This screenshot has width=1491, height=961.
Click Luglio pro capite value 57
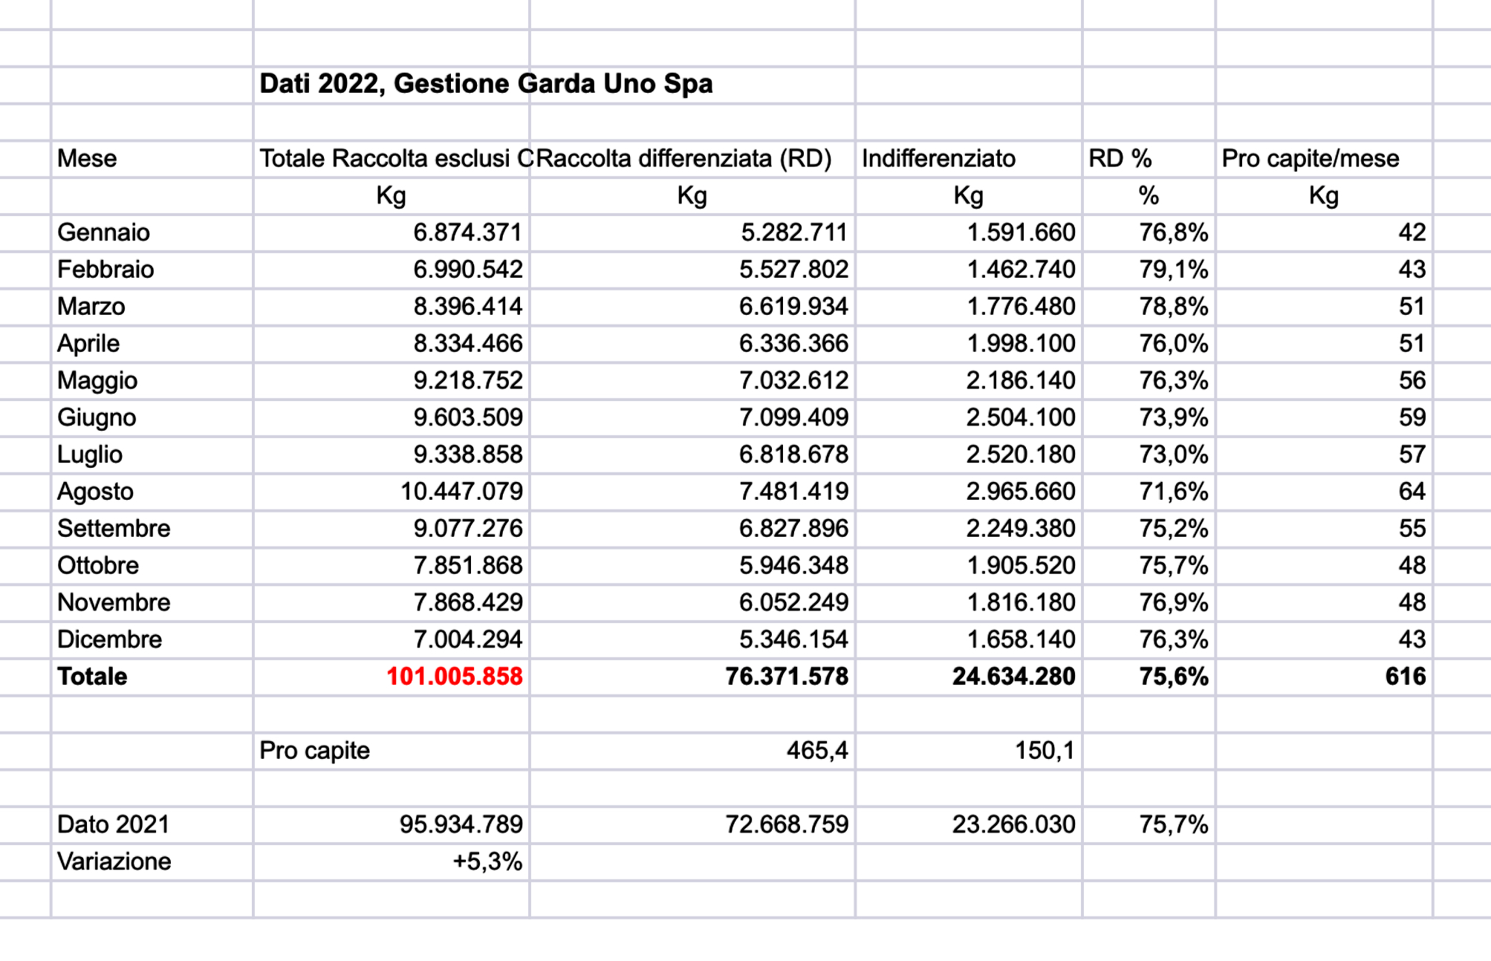click(1412, 455)
